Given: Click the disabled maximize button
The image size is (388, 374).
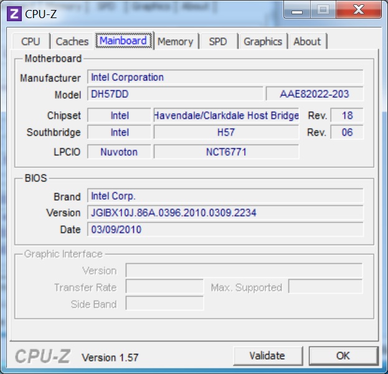Looking at the screenshot, I should tap(323, 10).
